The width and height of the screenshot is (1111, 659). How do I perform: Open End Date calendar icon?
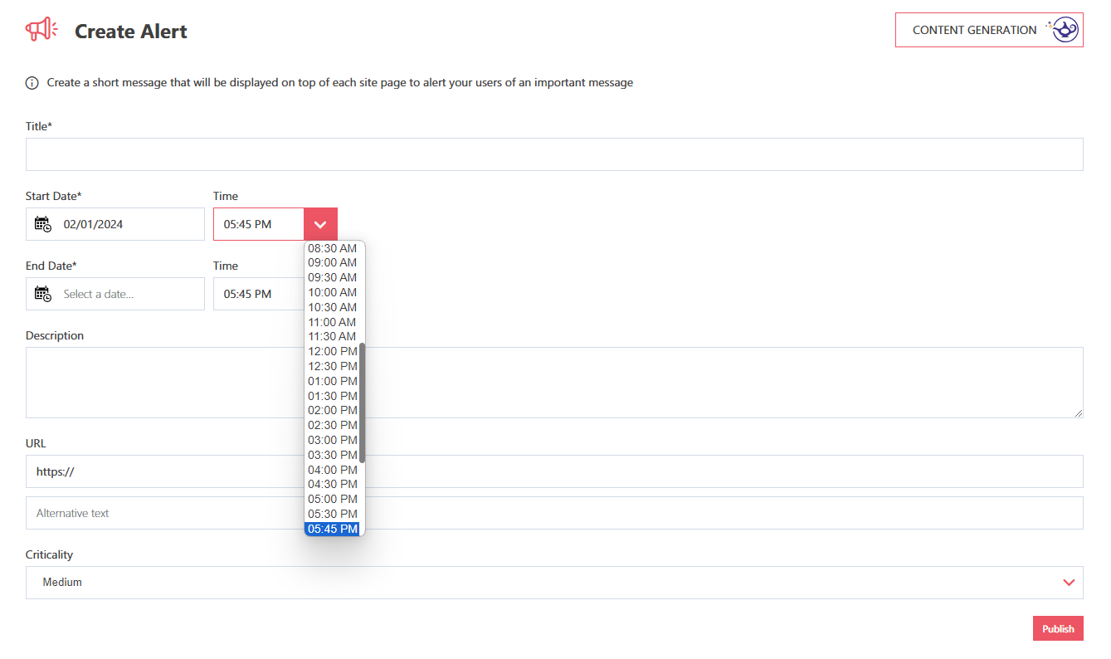click(43, 294)
